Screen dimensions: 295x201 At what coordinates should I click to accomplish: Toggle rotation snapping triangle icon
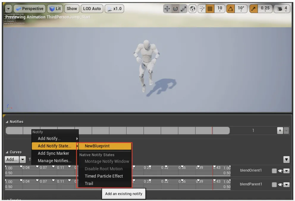click(x=230, y=9)
